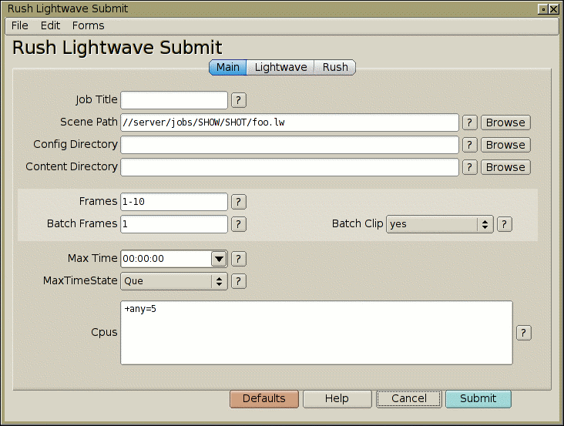The height and width of the screenshot is (426, 564).
Task: Click the question mark beside the Cpus box
Action: click(524, 333)
